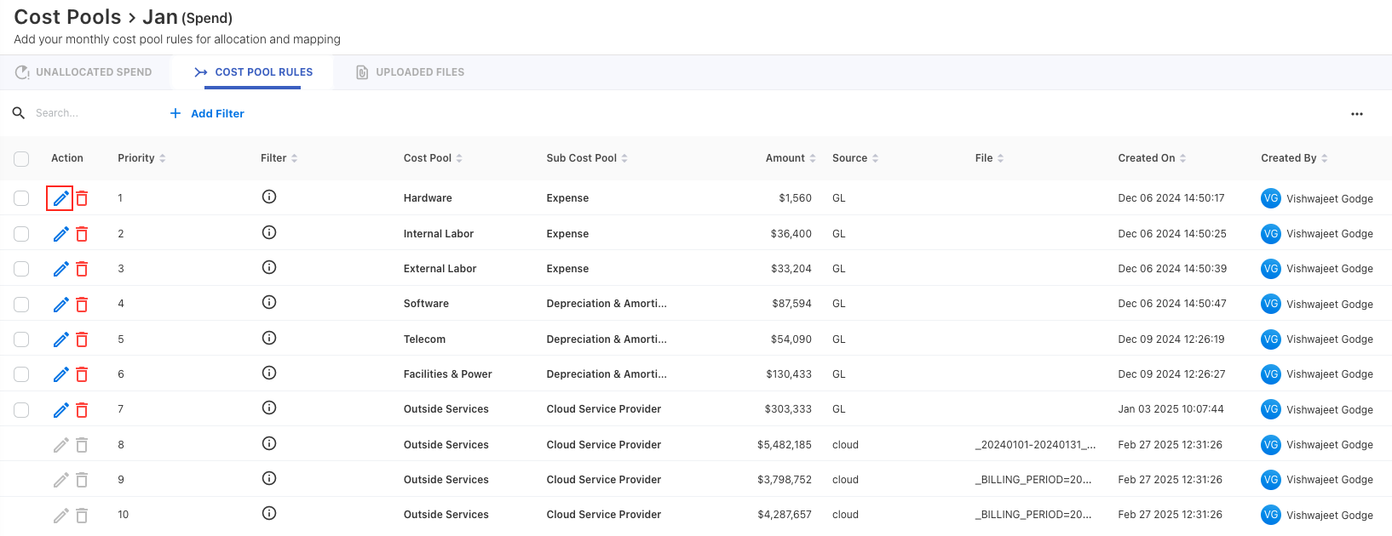Check the Software row checkbox

coord(21,305)
